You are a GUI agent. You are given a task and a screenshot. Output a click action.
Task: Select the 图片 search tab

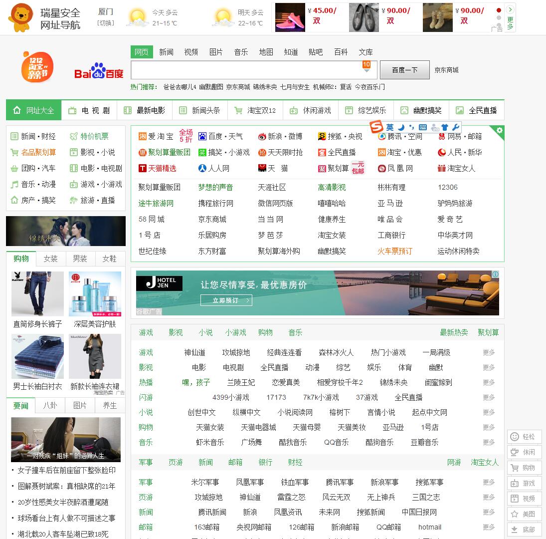(x=216, y=52)
